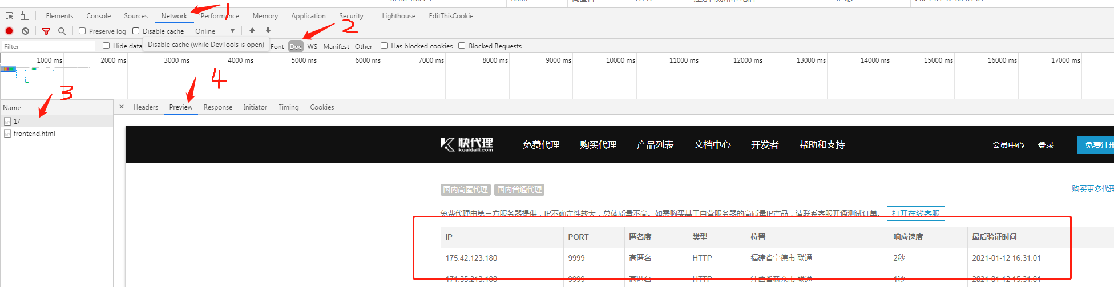The height and width of the screenshot is (287, 1114).
Task: Click the Filter text input
Action: [x=49, y=46]
